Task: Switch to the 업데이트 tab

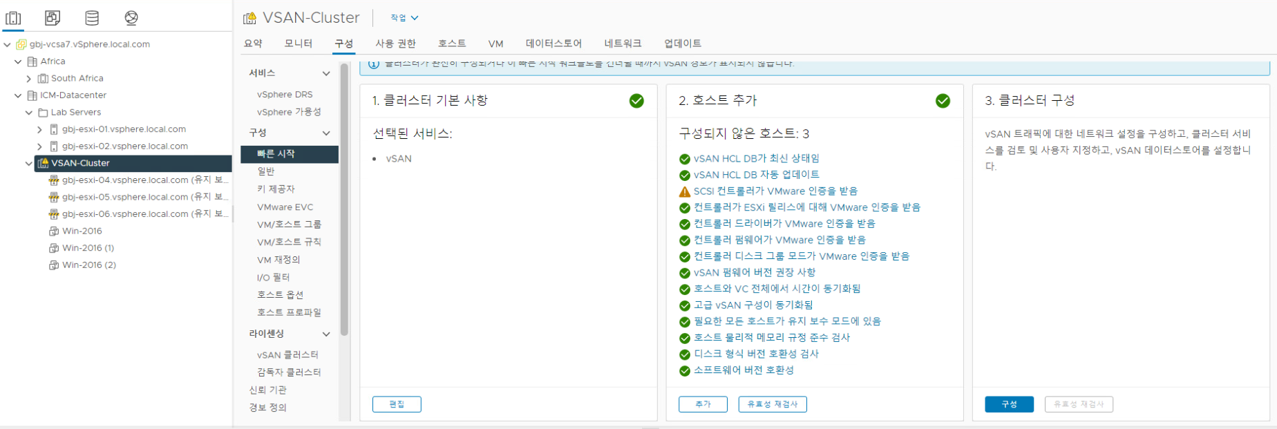Action: pos(683,44)
